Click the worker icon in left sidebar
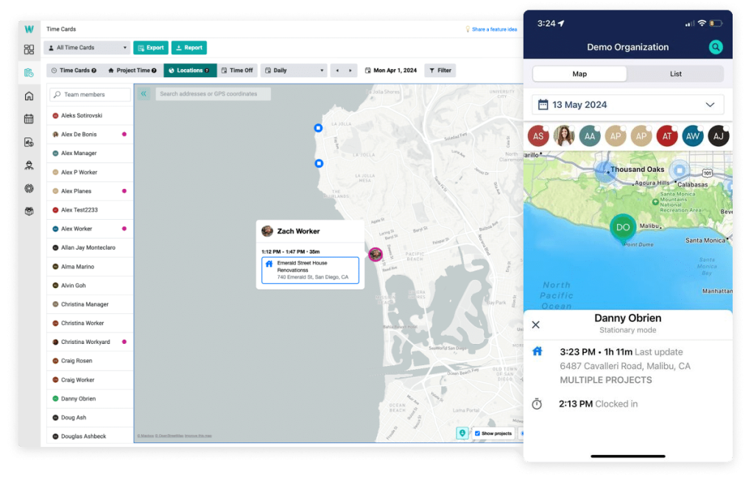 click(x=29, y=165)
